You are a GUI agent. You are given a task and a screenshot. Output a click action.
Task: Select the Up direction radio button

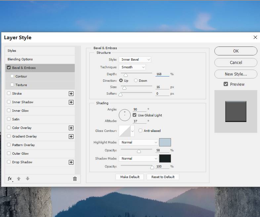(121, 80)
